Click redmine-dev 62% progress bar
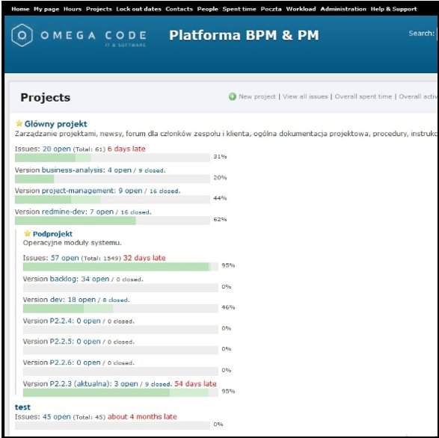Image resolution: width=439 pixels, height=438 pixels. 112,220
